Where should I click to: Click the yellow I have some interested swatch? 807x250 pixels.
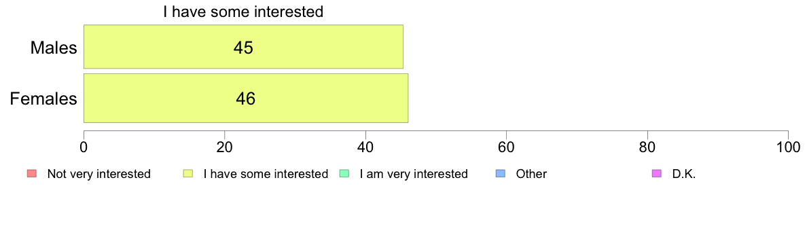(188, 174)
